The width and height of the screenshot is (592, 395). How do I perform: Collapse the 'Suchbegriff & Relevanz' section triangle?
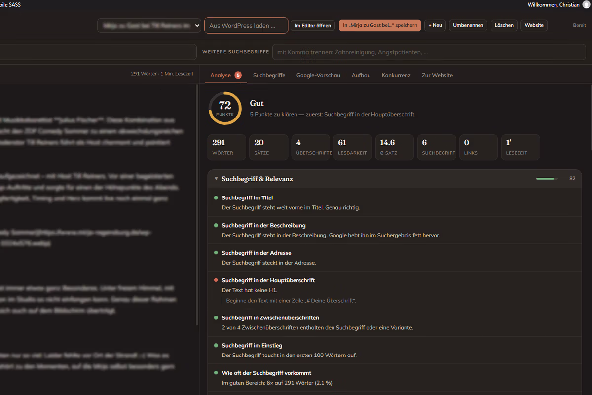(216, 179)
